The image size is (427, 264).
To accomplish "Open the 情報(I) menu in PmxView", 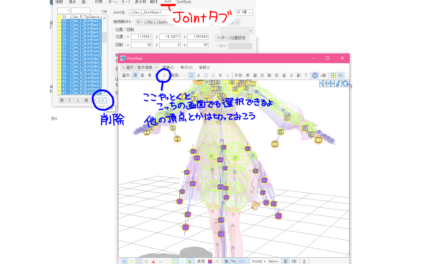I will point(204,67).
